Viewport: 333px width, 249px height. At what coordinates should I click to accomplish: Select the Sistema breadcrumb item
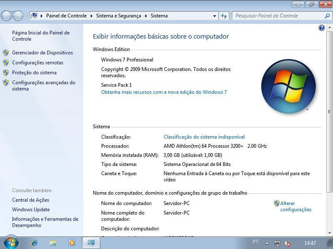point(159,16)
